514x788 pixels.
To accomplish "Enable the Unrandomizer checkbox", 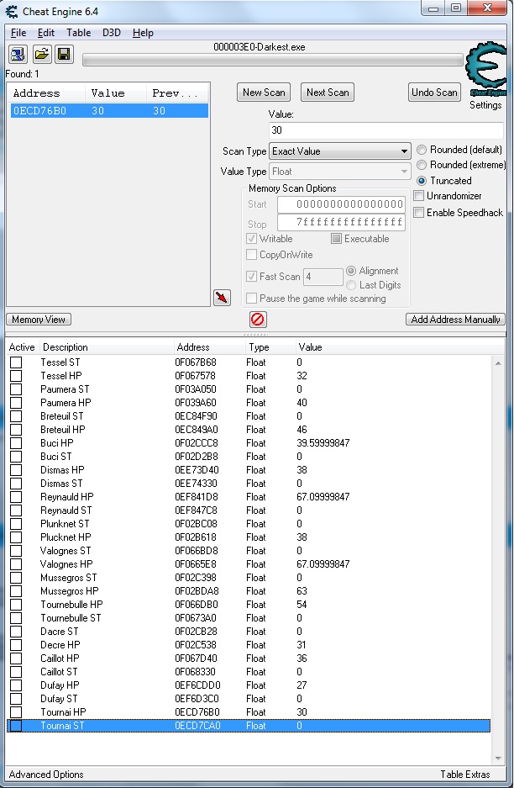I will click(448, 195).
